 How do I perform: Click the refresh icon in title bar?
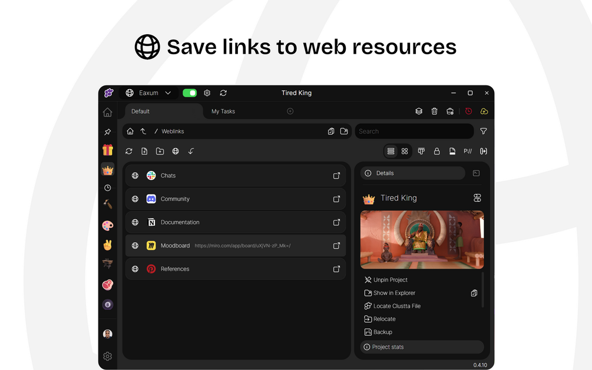pyautogui.click(x=223, y=93)
